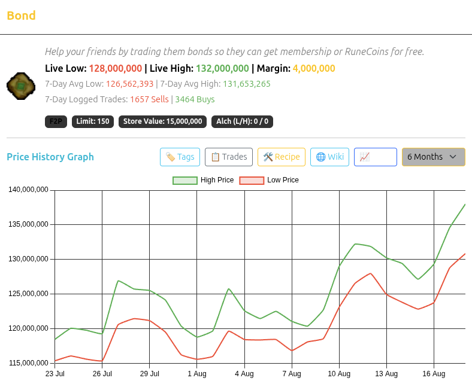Image resolution: width=472 pixels, height=387 pixels.
Task: Click the tag icon in Tags button
Action: [x=170, y=157]
